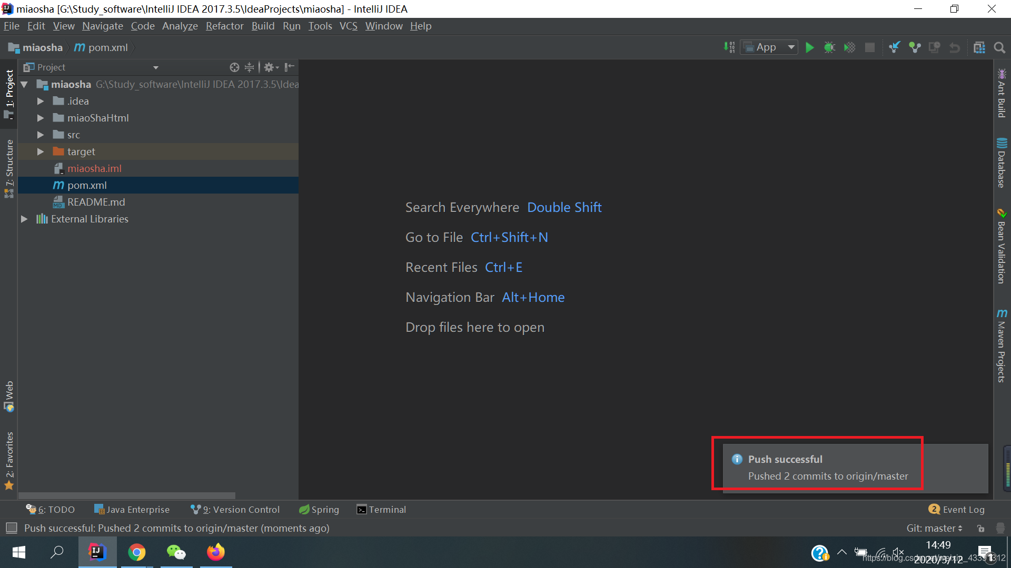The width and height of the screenshot is (1011, 568).
Task: Open the Event Log panel
Action: tap(957, 509)
